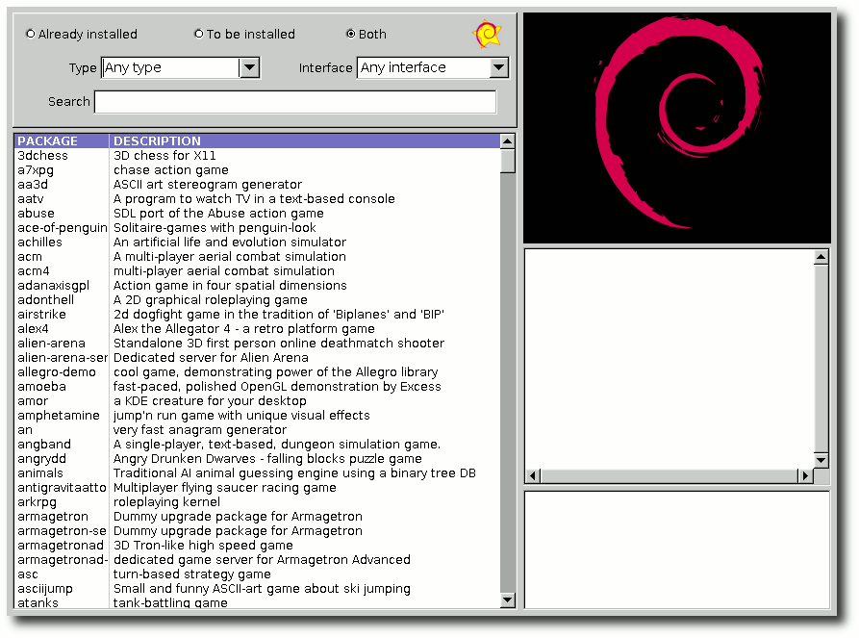Select the aatv package row

point(258,199)
